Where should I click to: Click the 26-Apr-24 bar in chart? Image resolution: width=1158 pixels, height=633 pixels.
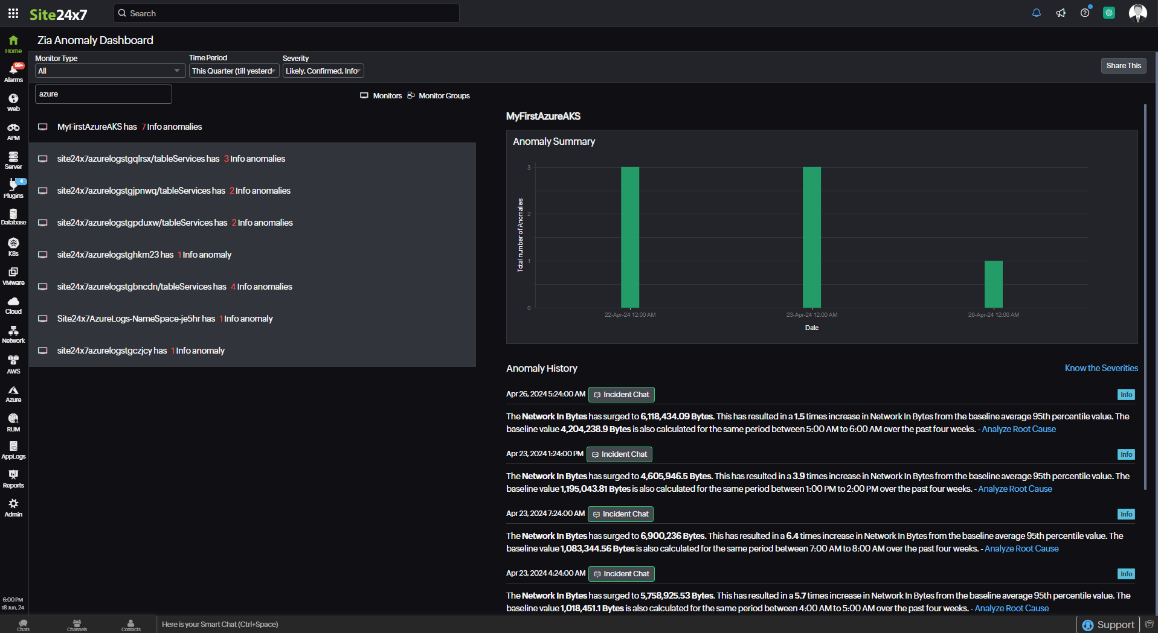(x=993, y=284)
